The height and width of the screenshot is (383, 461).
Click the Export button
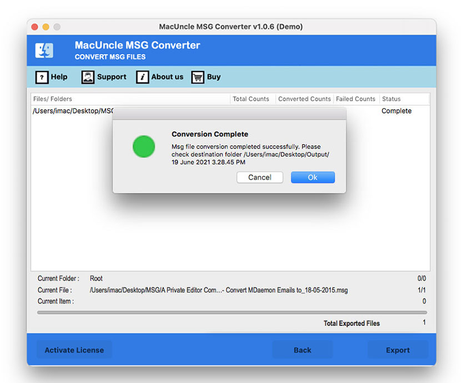pos(398,350)
